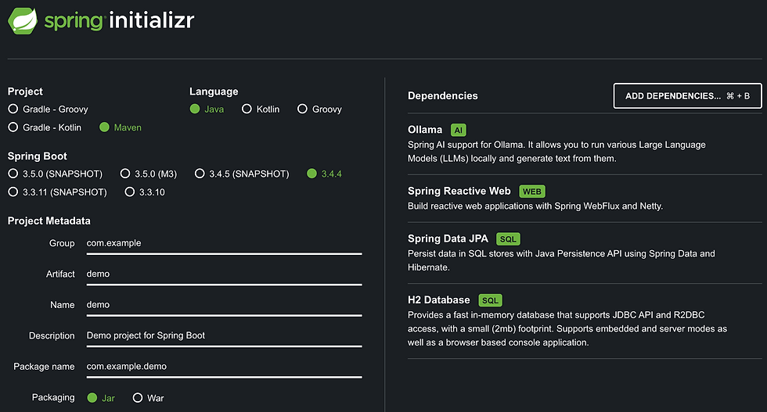Focus the Artifact input field

224,274
